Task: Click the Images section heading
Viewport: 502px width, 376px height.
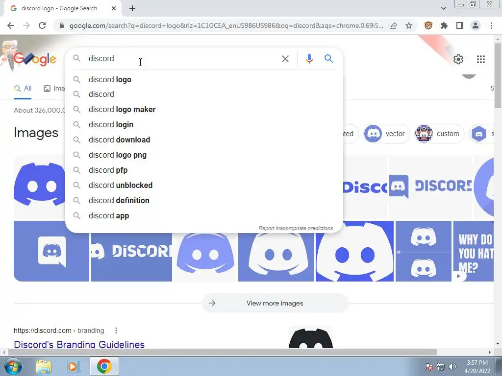Action: point(36,133)
